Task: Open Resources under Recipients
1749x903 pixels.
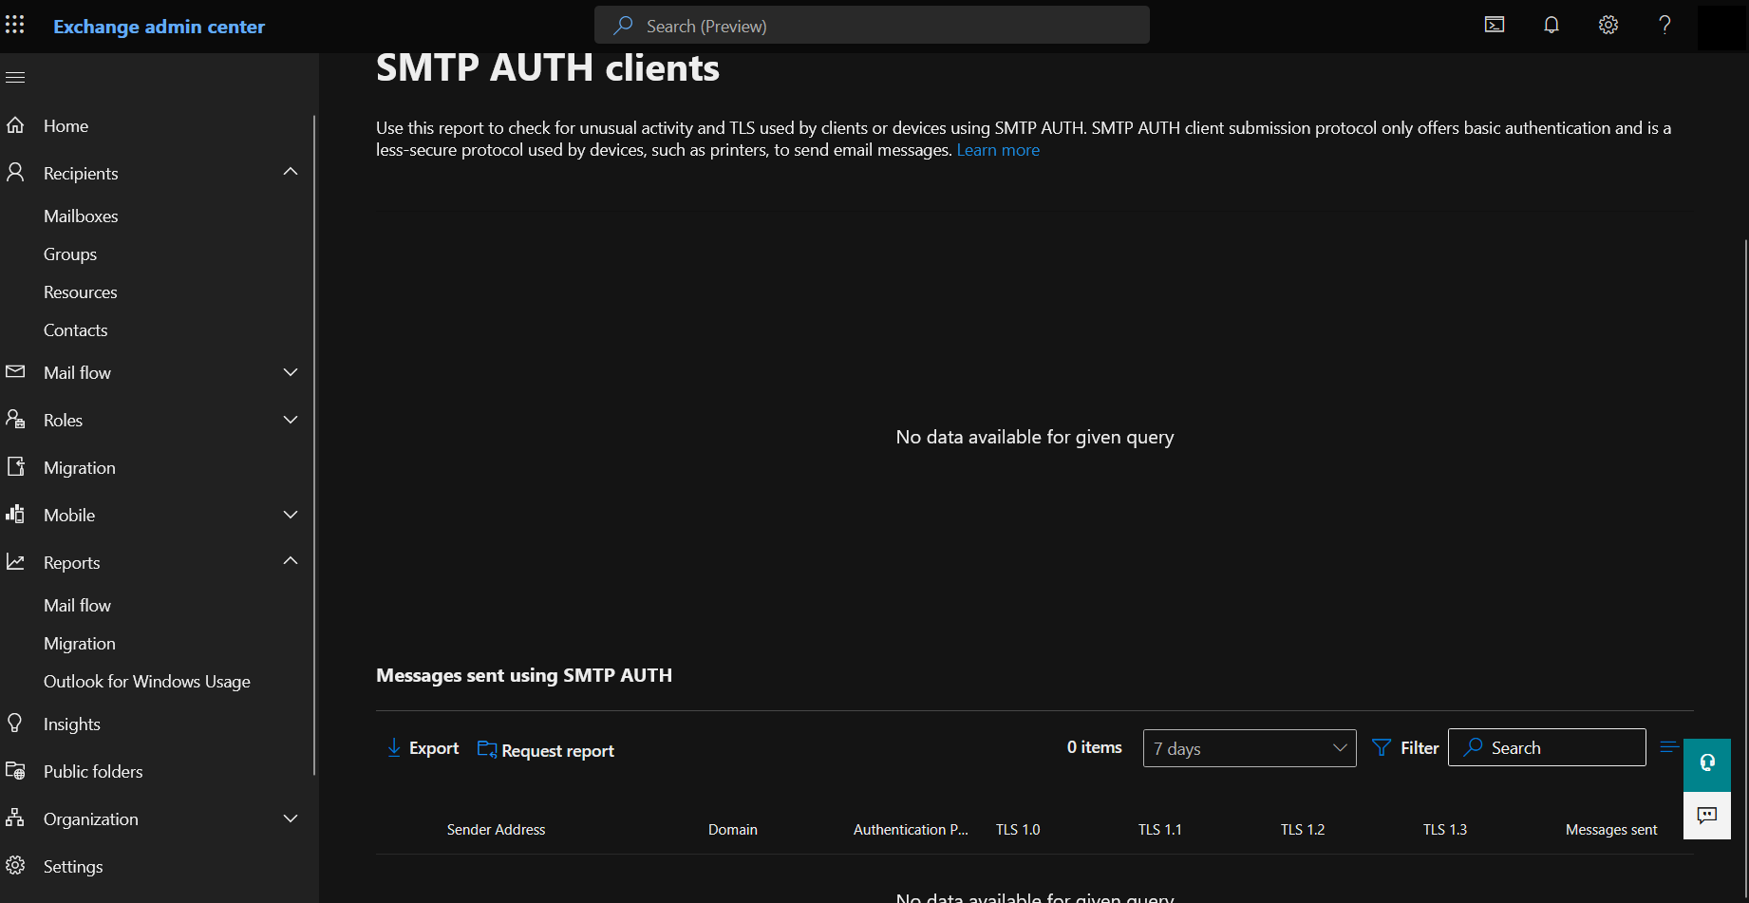Action: 81,292
